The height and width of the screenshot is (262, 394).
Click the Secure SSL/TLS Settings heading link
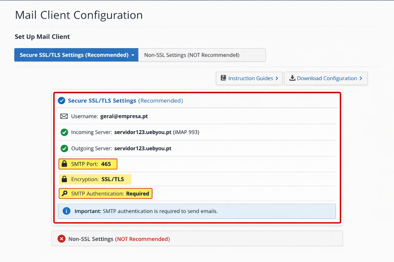coord(102,101)
